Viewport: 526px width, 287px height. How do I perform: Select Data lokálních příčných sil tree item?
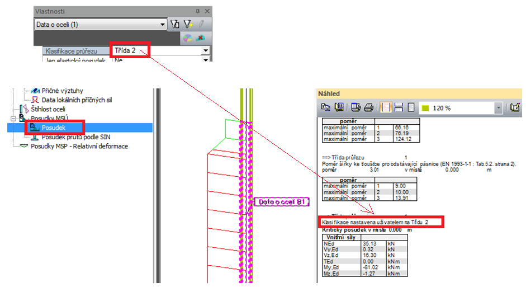tap(77, 100)
